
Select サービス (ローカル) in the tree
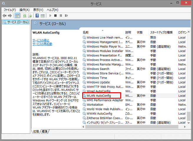click(16, 22)
